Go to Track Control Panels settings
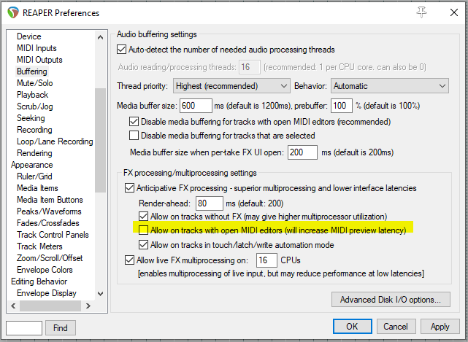The image size is (468, 342). point(53,235)
